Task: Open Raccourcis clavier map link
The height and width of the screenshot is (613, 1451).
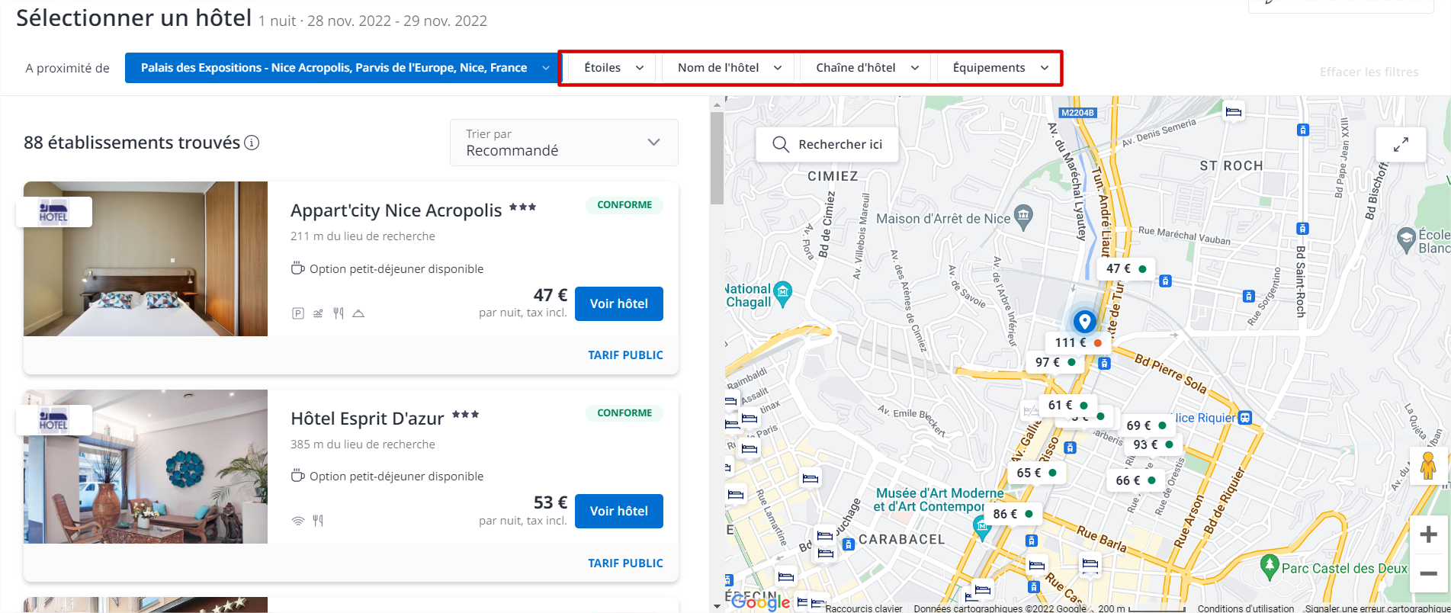Action: pyautogui.click(x=863, y=608)
